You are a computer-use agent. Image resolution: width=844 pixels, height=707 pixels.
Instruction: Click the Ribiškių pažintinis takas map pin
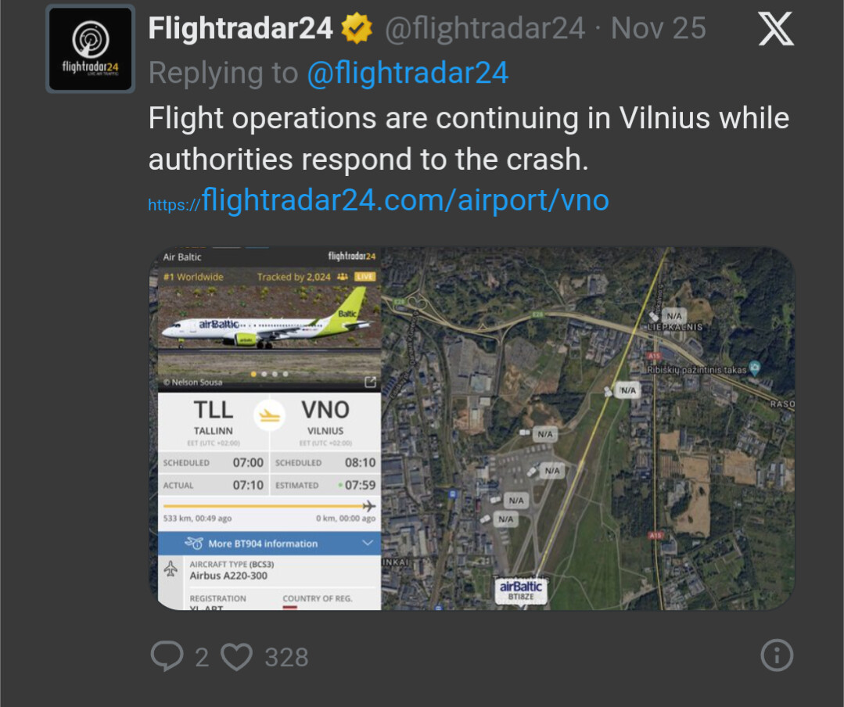pyautogui.click(x=754, y=367)
